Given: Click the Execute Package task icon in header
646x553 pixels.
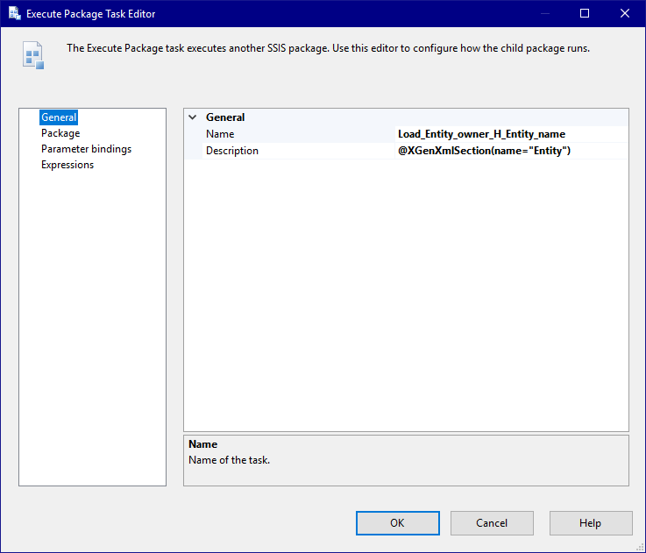Looking at the screenshot, I should tap(32, 55).
